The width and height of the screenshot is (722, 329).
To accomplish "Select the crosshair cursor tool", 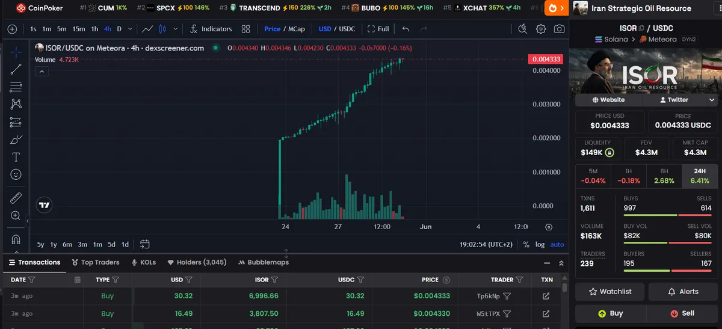I will (x=16, y=52).
